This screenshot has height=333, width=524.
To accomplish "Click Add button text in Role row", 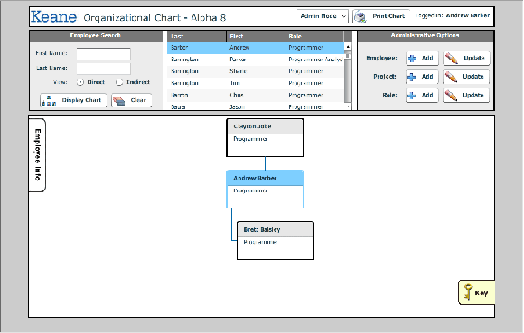I will (x=427, y=95).
